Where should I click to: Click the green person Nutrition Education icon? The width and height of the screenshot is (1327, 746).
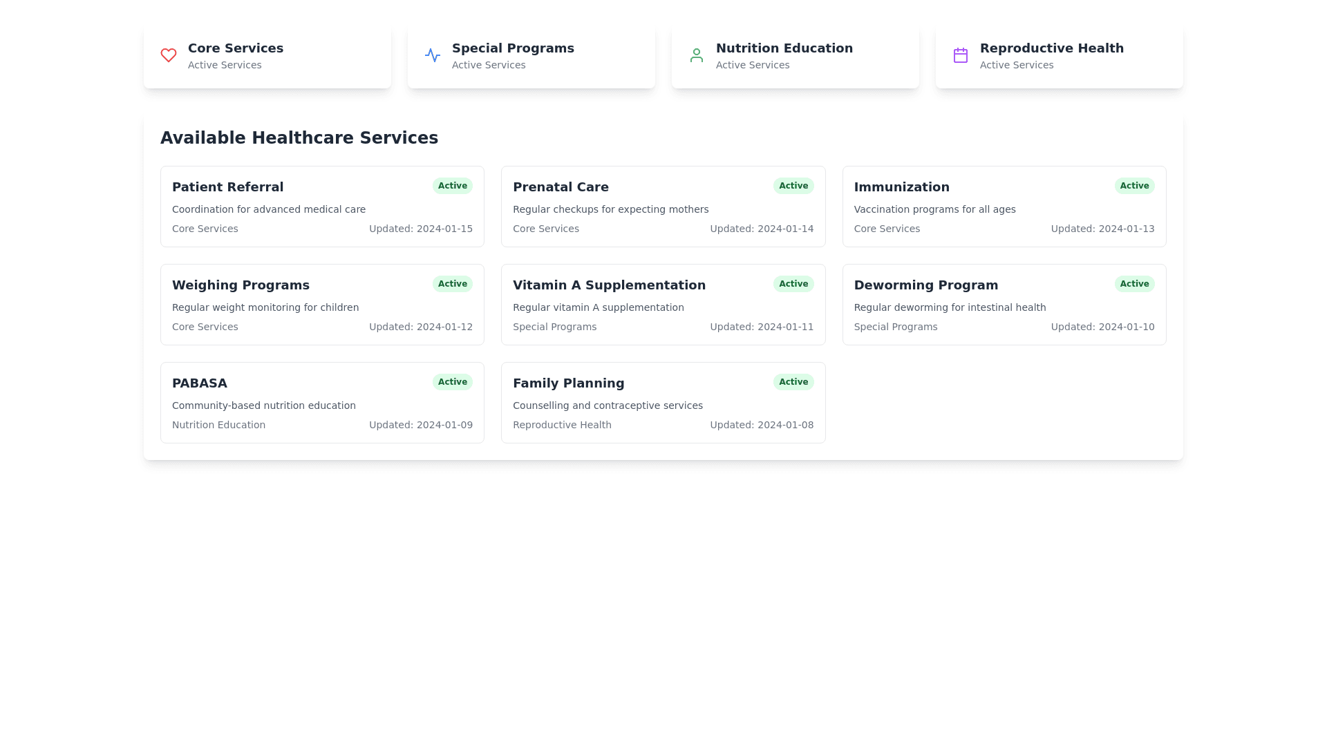coord(696,55)
